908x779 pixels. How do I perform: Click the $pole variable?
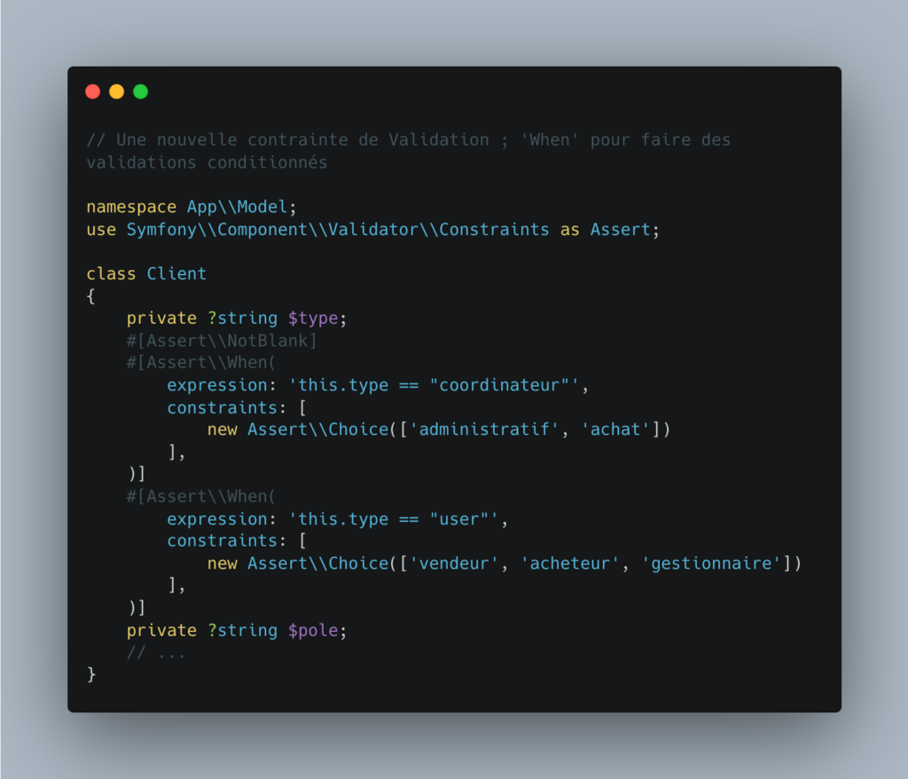pyautogui.click(x=313, y=631)
